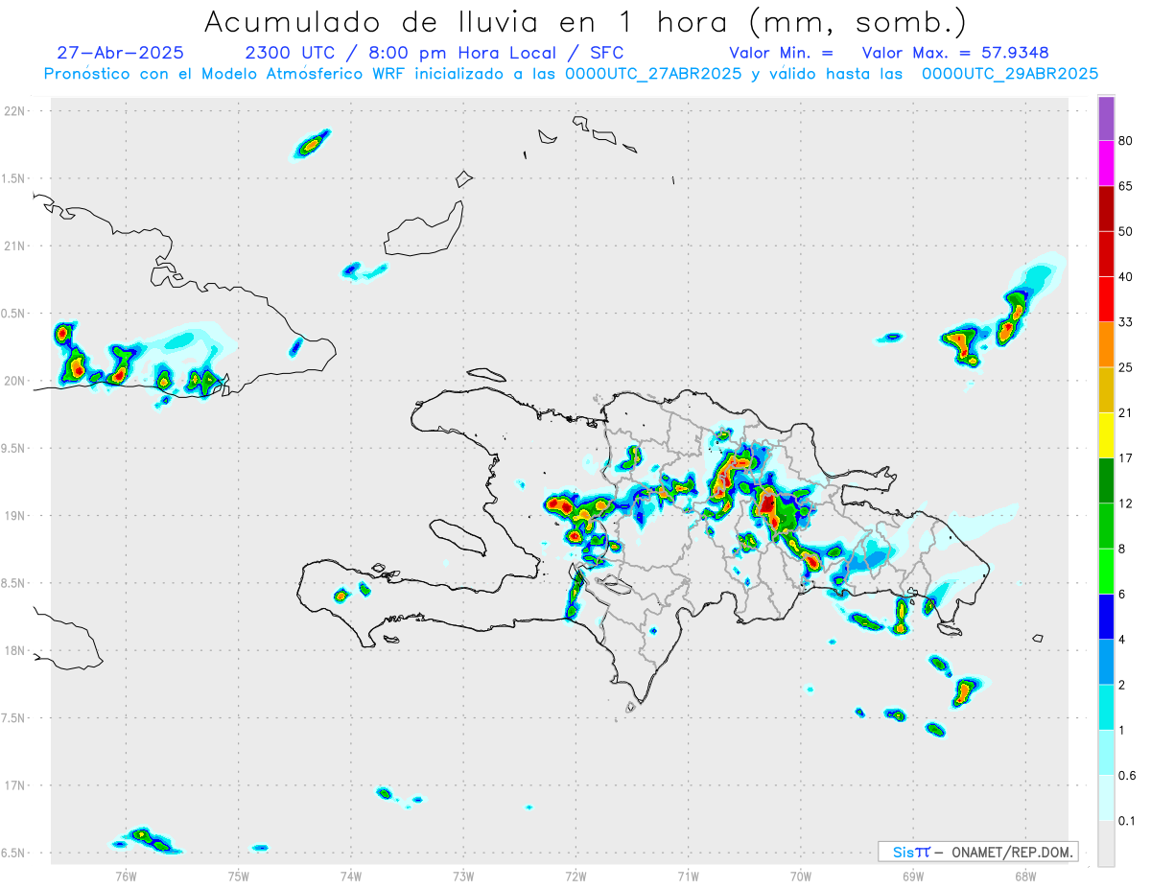1151x889 pixels.
Task: Click the purple swatch above the 80 label
Action: click(1106, 119)
